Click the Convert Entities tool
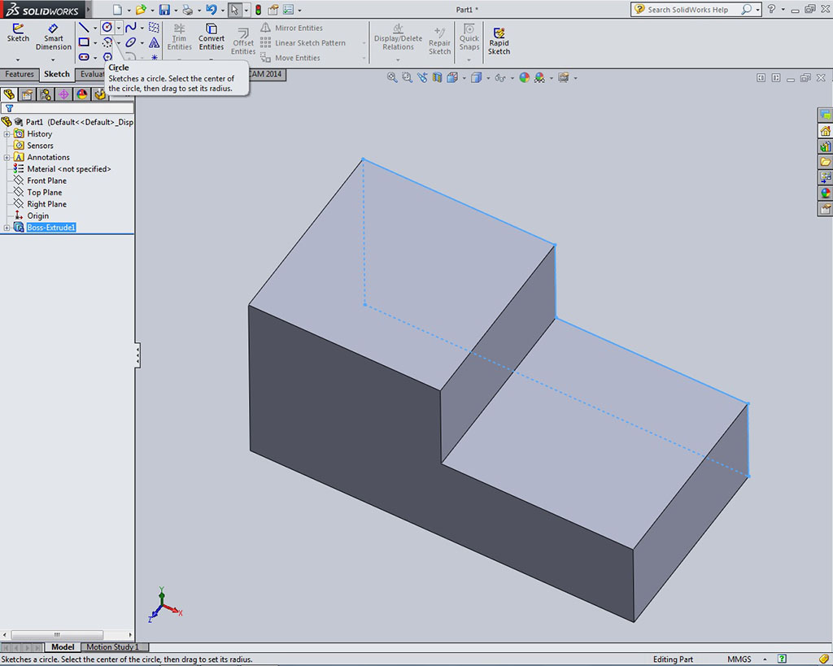 click(212, 37)
